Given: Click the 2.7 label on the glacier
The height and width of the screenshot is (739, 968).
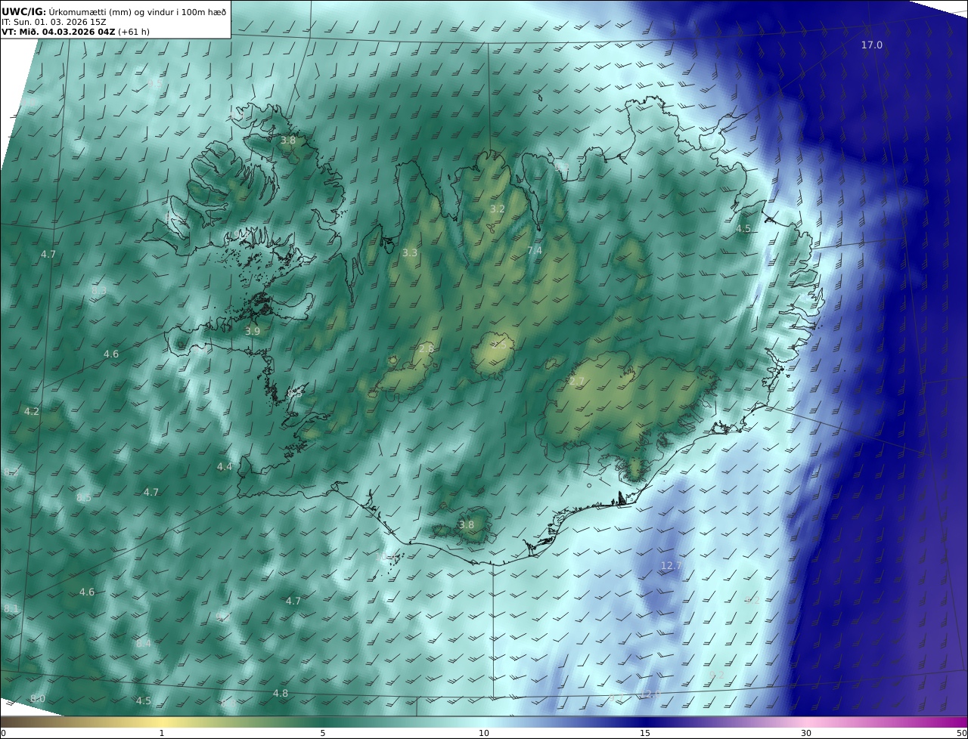Looking at the screenshot, I should (x=577, y=382).
